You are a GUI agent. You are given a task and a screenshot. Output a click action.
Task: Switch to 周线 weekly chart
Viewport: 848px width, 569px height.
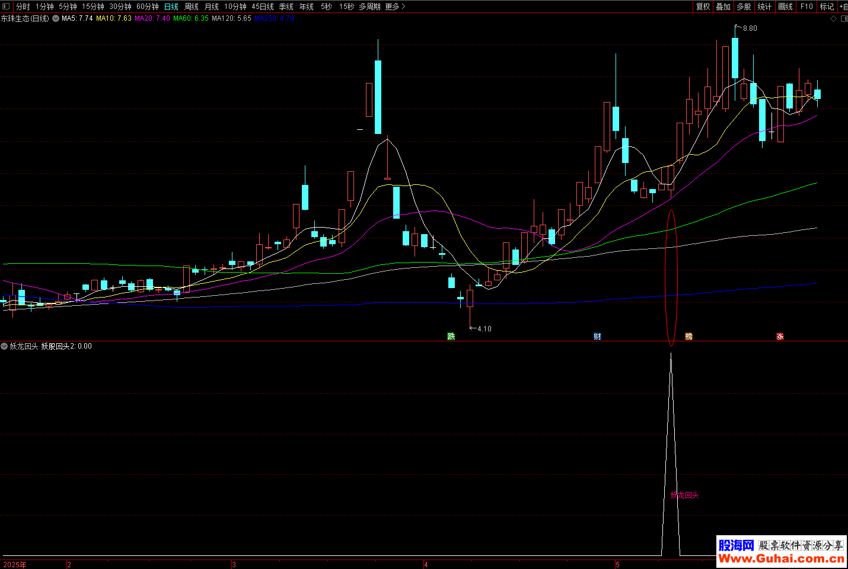[x=192, y=7]
